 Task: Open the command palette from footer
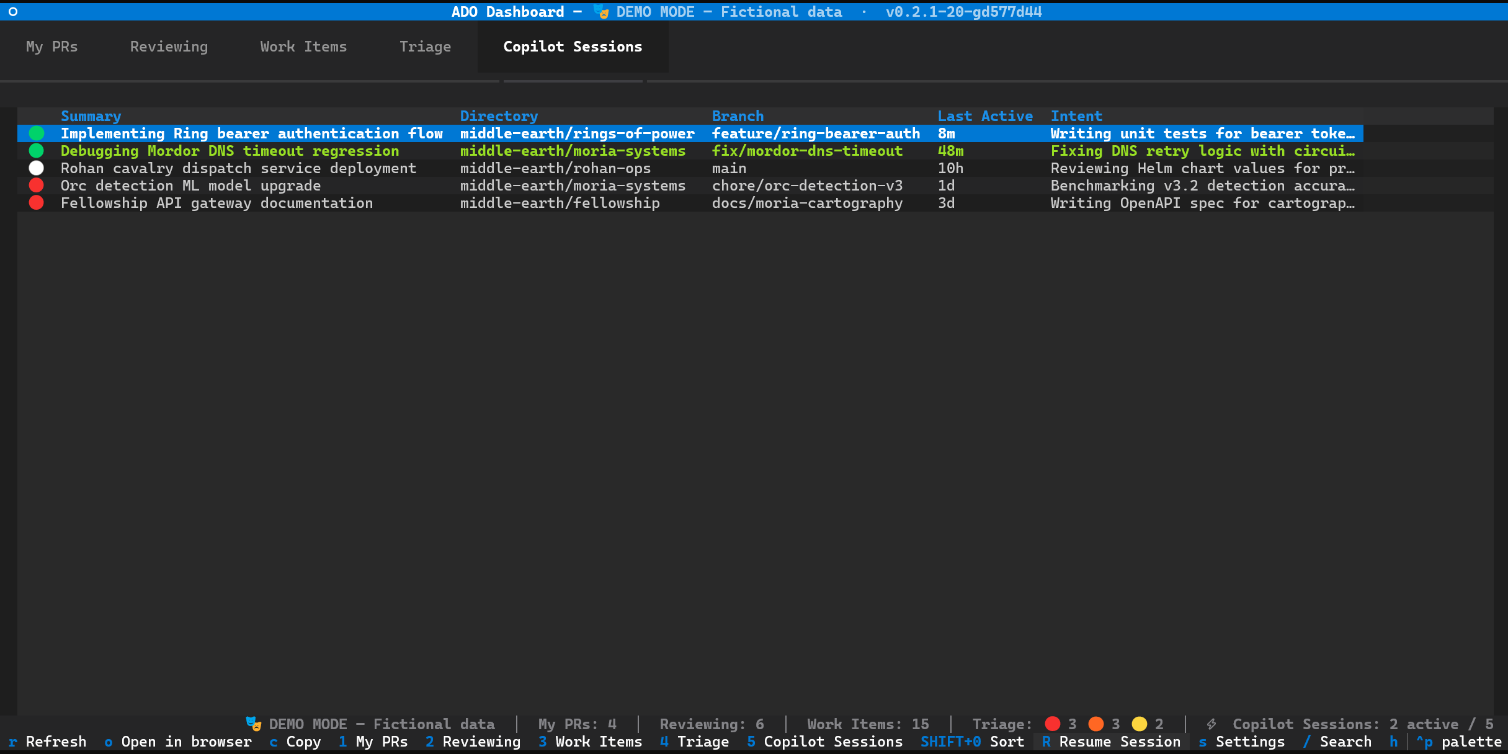pos(1459,742)
